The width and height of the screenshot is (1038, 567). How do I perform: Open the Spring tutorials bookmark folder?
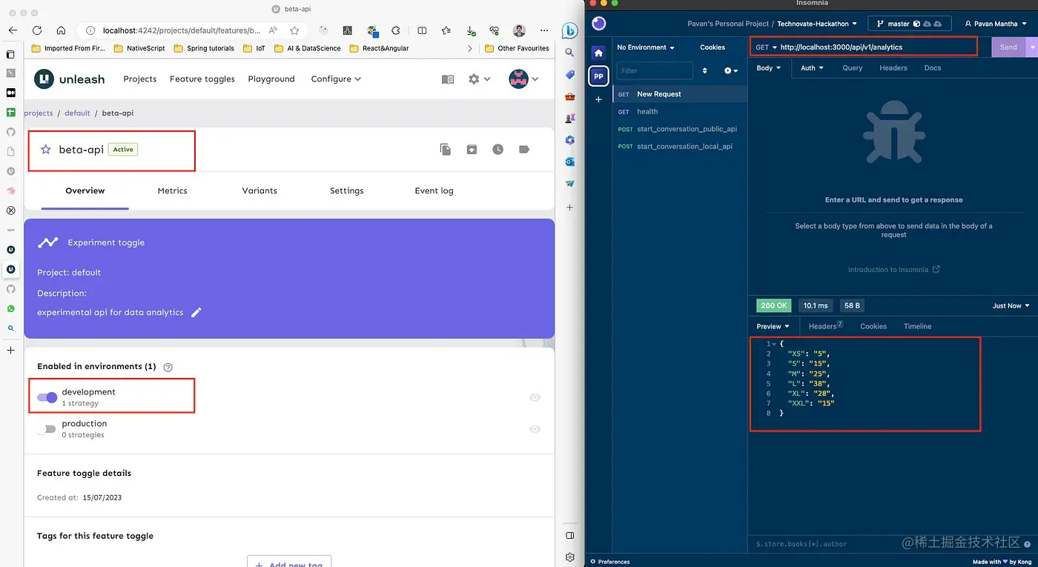tap(204, 48)
